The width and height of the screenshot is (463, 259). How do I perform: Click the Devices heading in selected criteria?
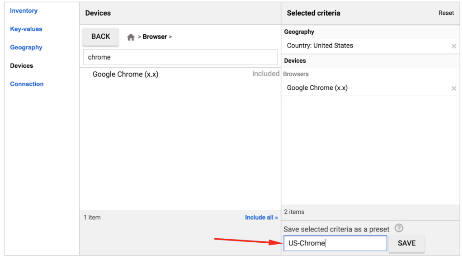295,61
